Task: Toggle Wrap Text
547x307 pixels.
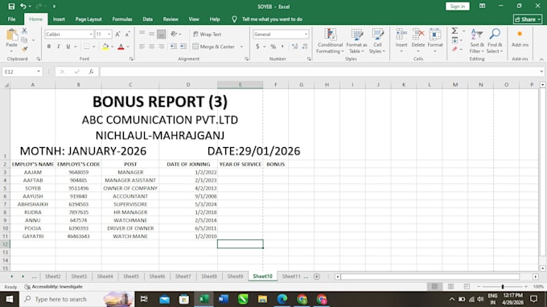Action: [207, 34]
